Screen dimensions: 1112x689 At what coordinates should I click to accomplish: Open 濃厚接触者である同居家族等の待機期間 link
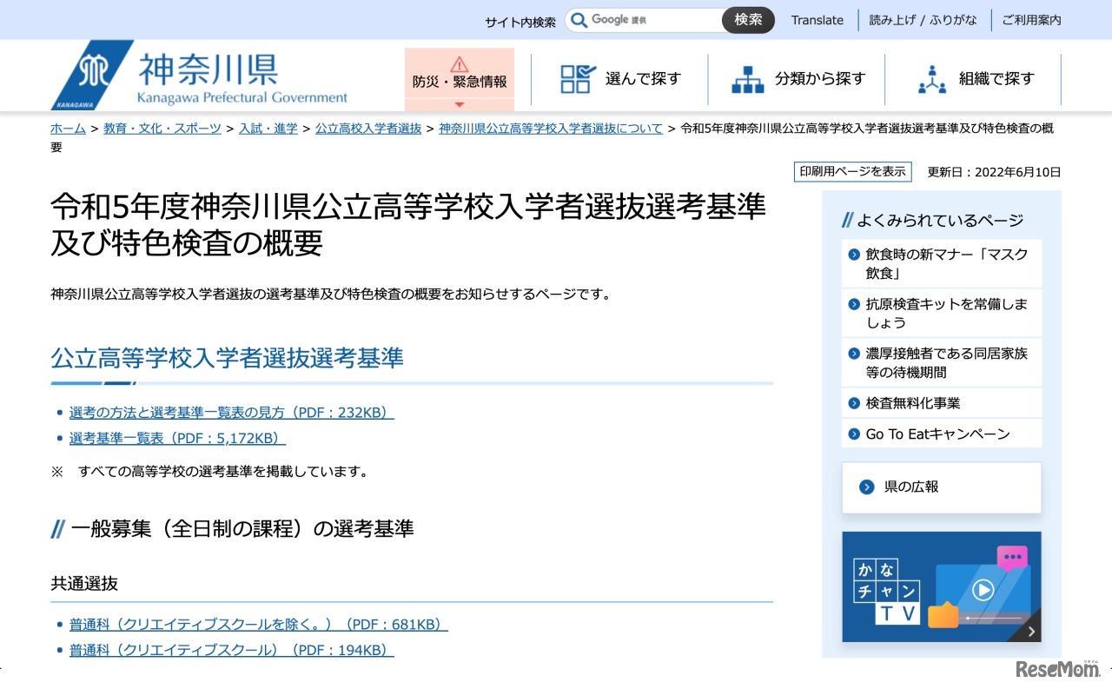(942, 362)
